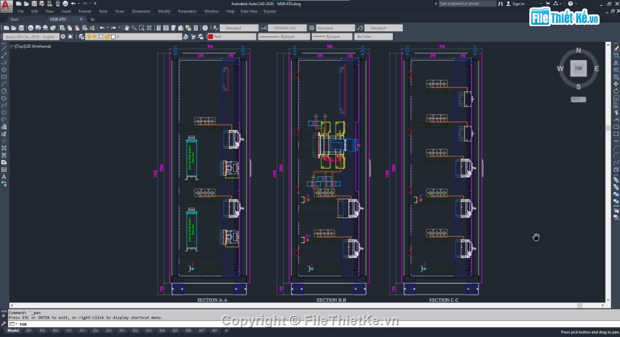
Task: Switch to layout tab 401
Action: (x=214, y=330)
